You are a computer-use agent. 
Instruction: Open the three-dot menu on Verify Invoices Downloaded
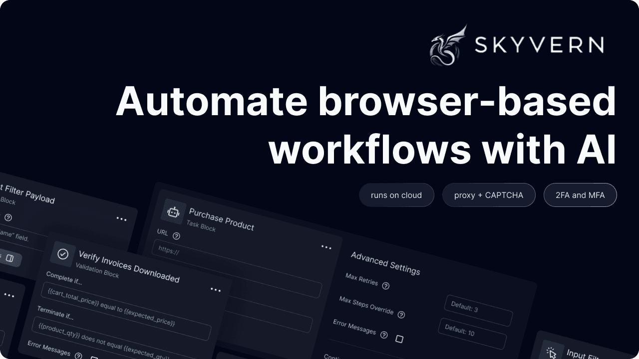coord(216,290)
